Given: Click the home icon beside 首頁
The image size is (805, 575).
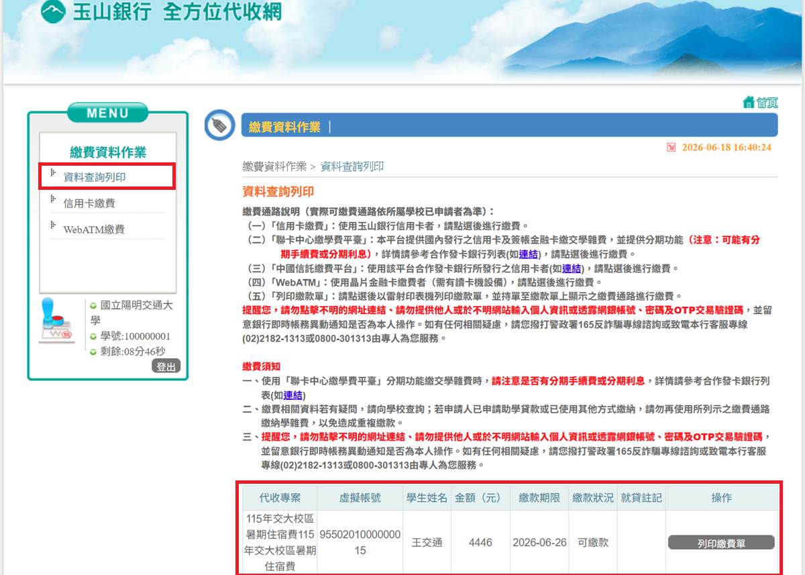Looking at the screenshot, I should (x=749, y=102).
